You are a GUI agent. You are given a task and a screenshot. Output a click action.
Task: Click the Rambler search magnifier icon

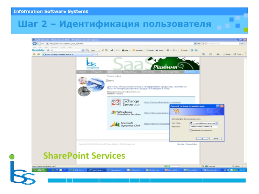click(242, 44)
